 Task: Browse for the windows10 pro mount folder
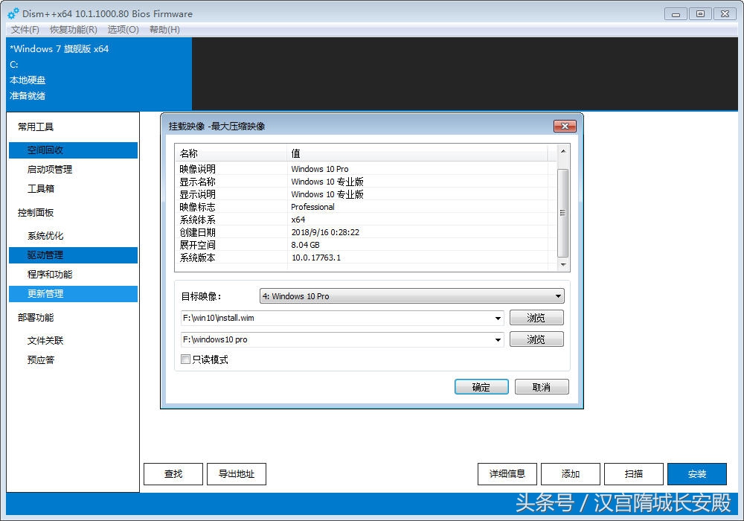click(x=536, y=339)
